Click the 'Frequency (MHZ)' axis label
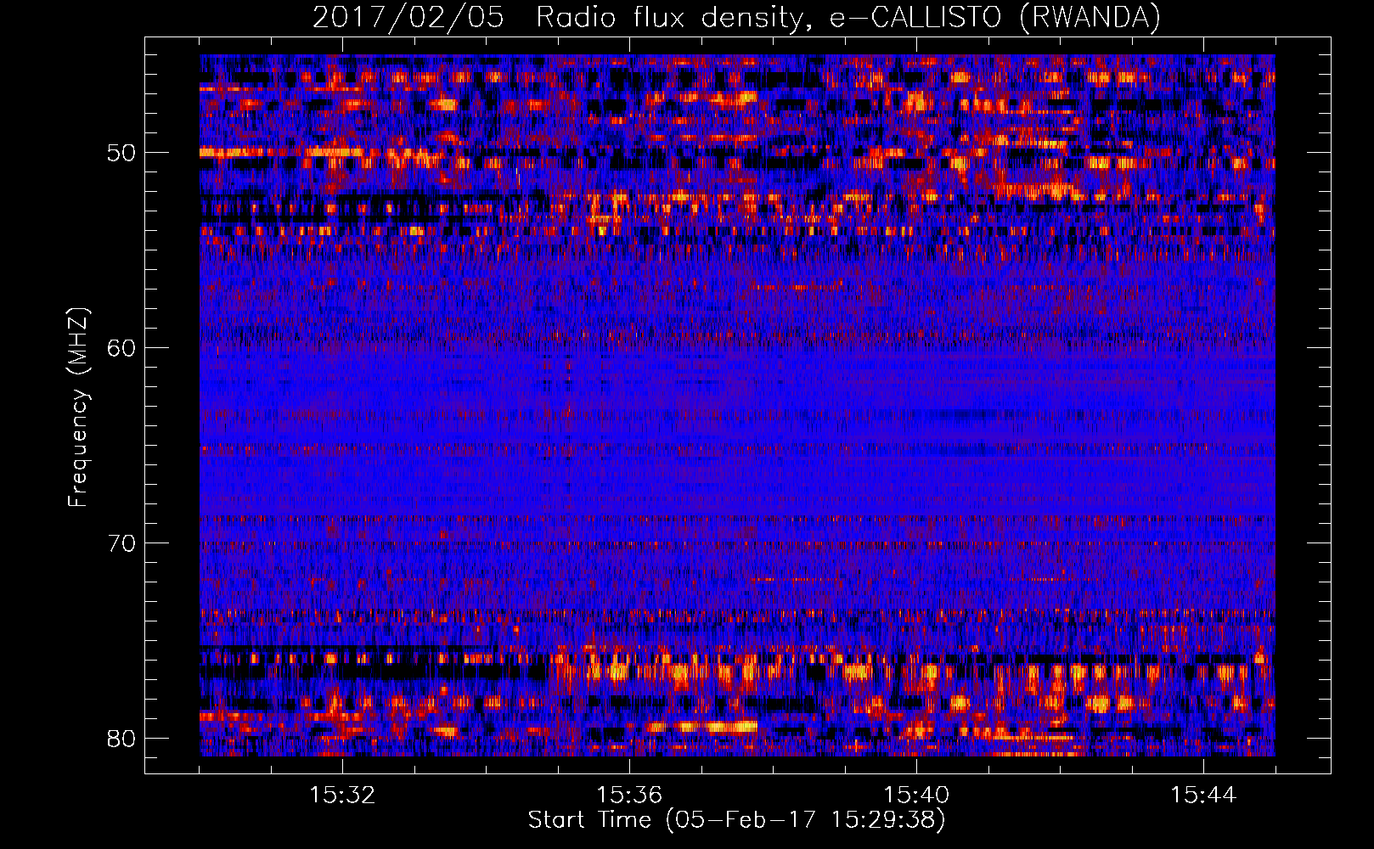Screen dimensions: 1374x849 [78, 408]
